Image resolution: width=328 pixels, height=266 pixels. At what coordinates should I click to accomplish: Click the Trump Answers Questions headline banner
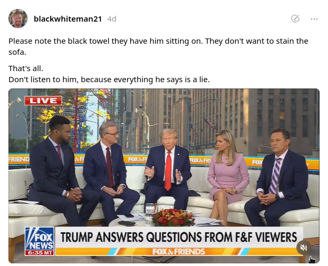pyautogui.click(x=179, y=237)
